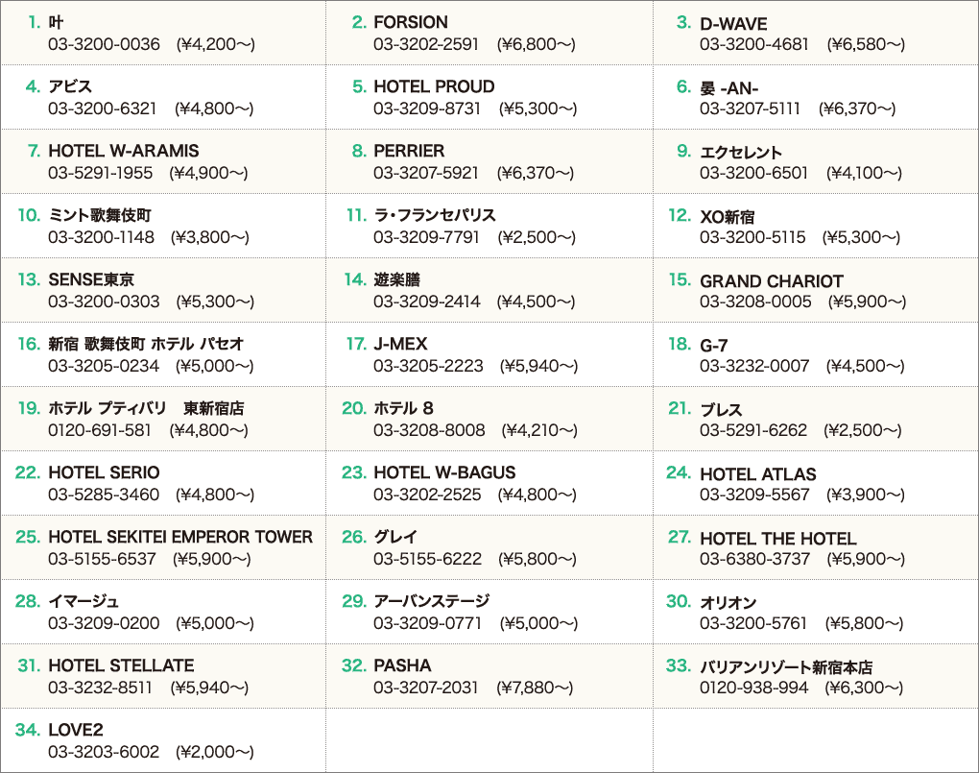Select HOTEL W-BAGUS entry

click(x=444, y=473)
